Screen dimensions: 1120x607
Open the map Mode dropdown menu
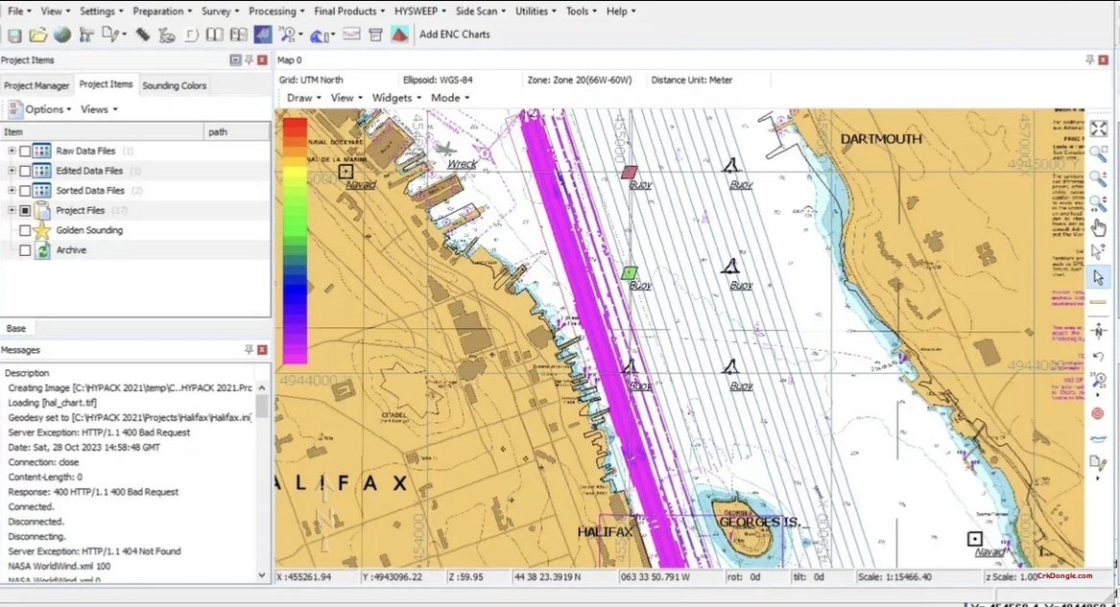pos(450,98)
